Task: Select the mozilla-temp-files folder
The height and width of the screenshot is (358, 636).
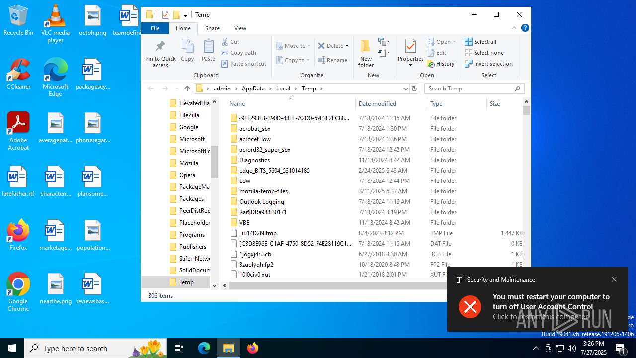Action: point(263,191)
